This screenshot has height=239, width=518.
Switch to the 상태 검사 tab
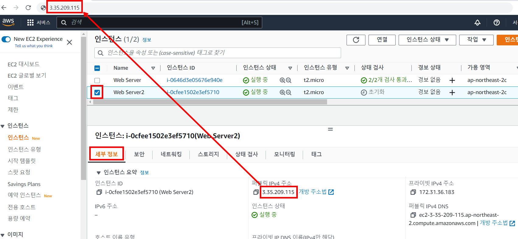(x=246, y=154)
